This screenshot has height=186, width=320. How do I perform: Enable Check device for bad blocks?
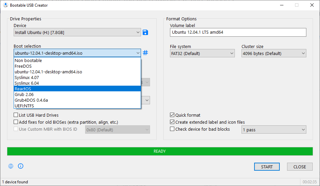(172, 129)
